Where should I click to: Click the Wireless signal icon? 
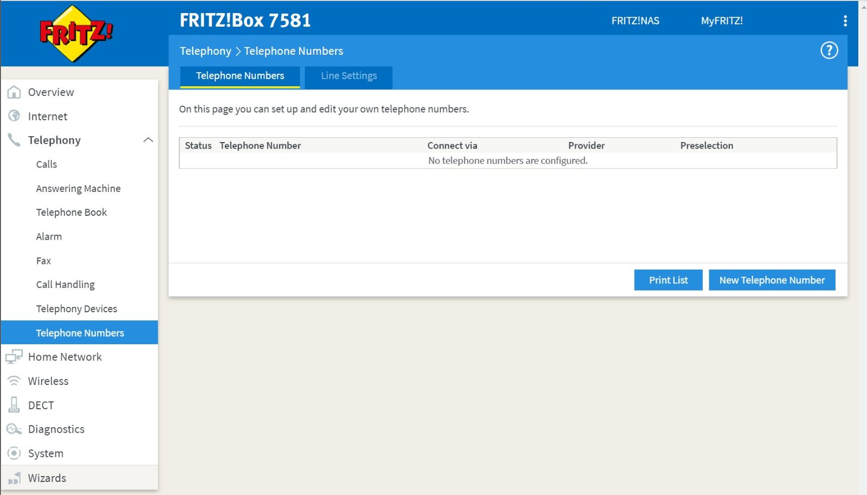click(x=14, y=381)
